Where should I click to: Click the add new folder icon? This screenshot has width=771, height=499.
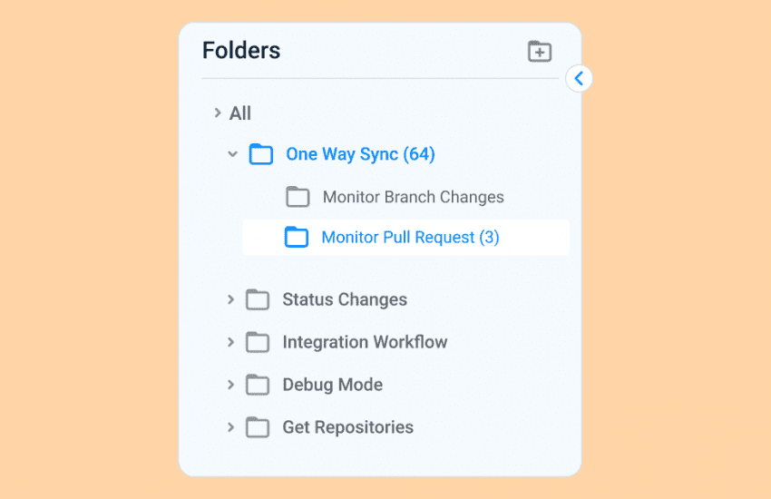(540, 52)
